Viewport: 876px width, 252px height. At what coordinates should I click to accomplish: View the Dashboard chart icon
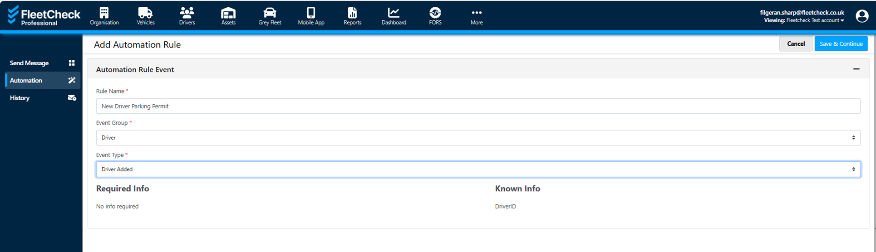click(394, 13)
